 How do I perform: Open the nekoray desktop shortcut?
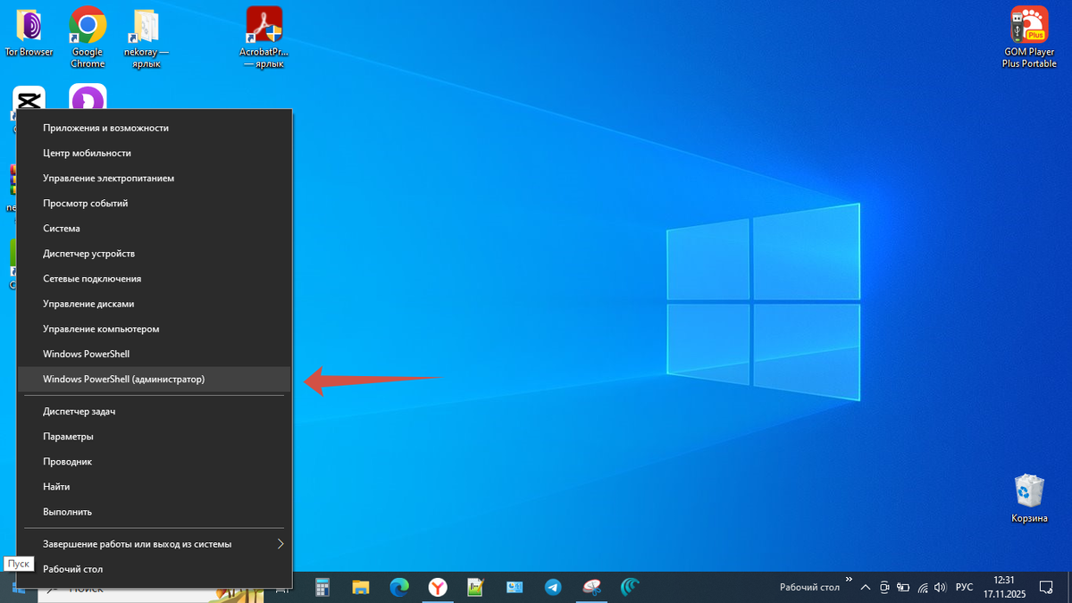(x=145, y=24)
